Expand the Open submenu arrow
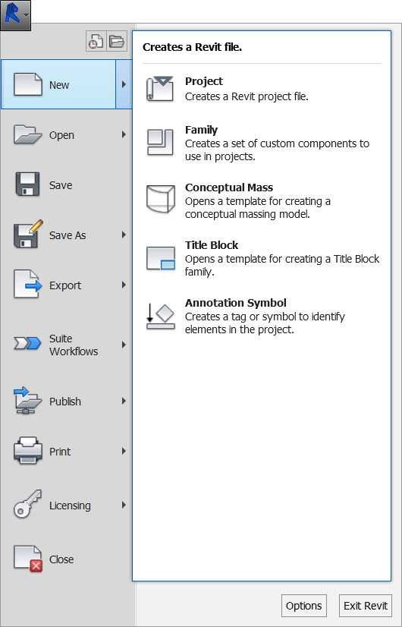This screenshot has height=627, width=402. (124, 135)
